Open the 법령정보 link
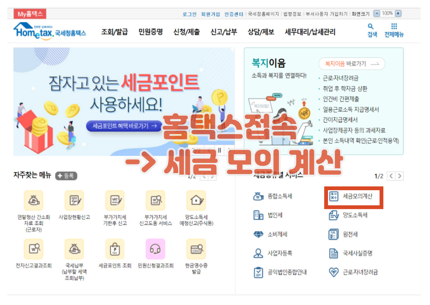Screen dimensions: 430x305 [292, 14]
